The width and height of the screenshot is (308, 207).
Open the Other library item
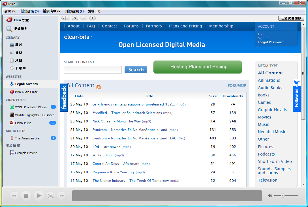click(x=16, y=60)
